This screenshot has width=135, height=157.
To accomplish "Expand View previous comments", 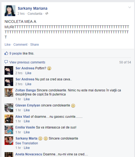I will pos(27,62).
